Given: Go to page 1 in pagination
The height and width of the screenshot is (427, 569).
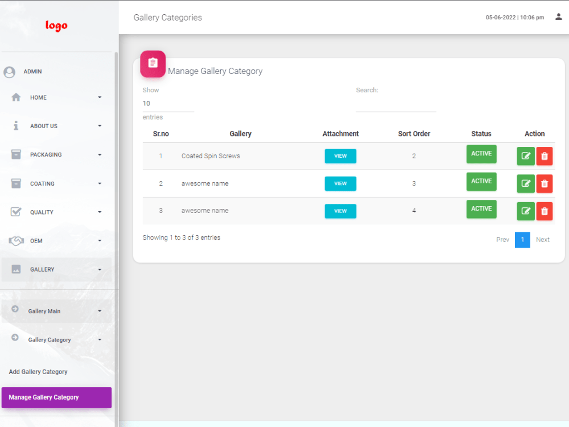Looking at the screenshot, I should click(522, 240).
